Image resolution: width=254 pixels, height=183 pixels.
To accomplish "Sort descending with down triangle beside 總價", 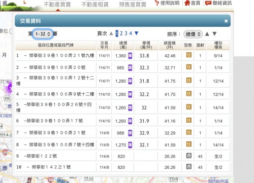I will tap(214, 34).
